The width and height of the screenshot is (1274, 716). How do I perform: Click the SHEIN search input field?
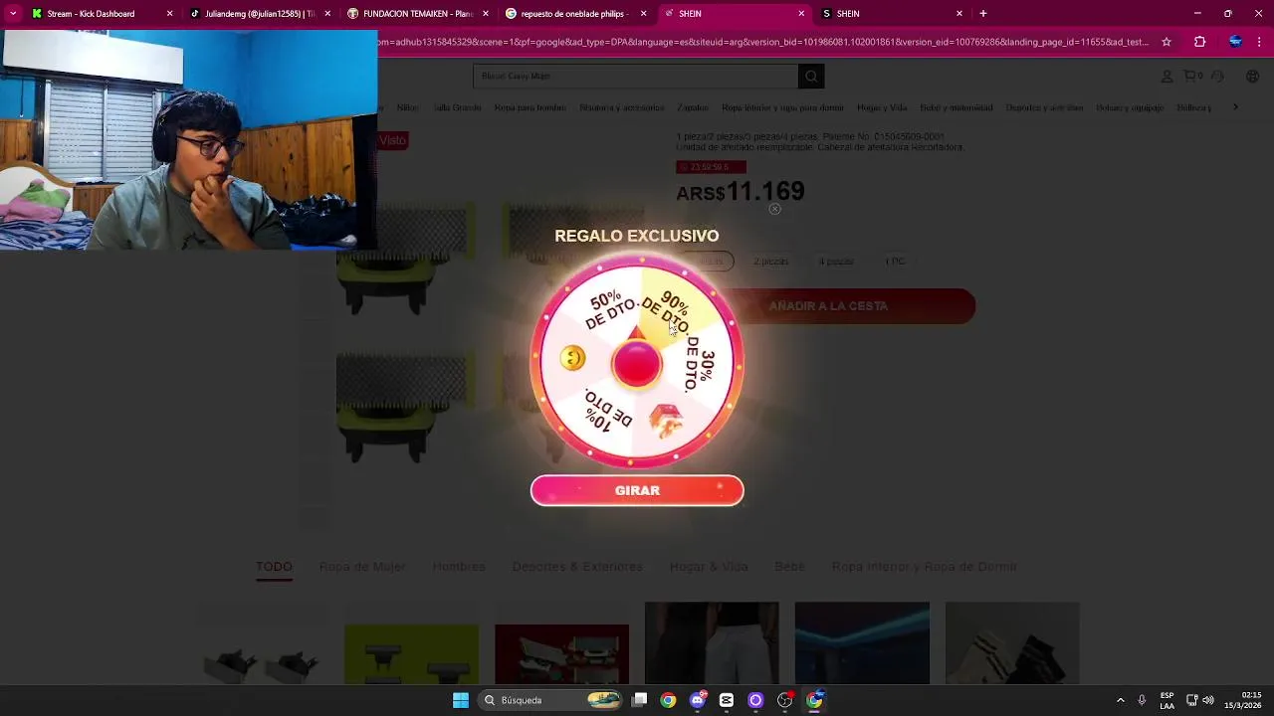click(x=635, y=77)
